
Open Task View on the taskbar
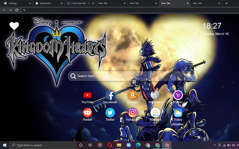tap(90, 145)
